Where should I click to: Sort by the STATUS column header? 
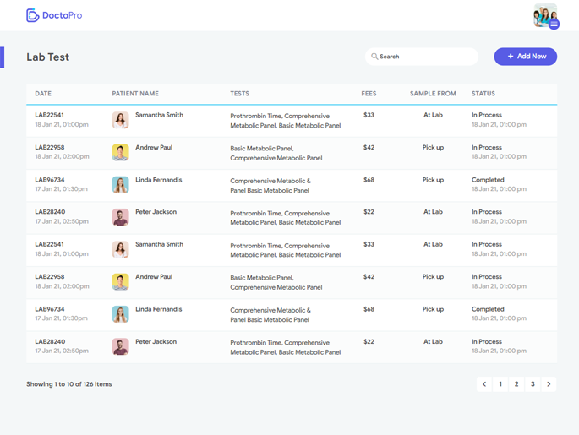(x=483, y=94)
